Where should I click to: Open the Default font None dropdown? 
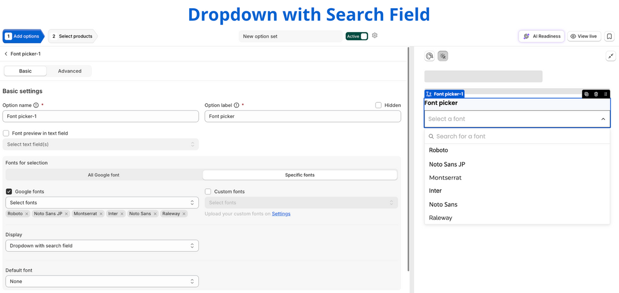coord(102,282)
